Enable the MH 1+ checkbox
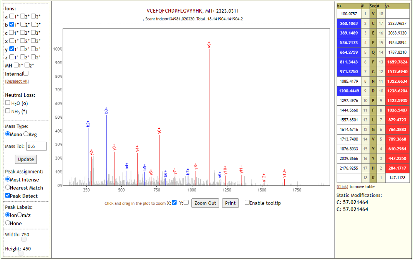This screenshot has height=260, width=413. [17, 65]
